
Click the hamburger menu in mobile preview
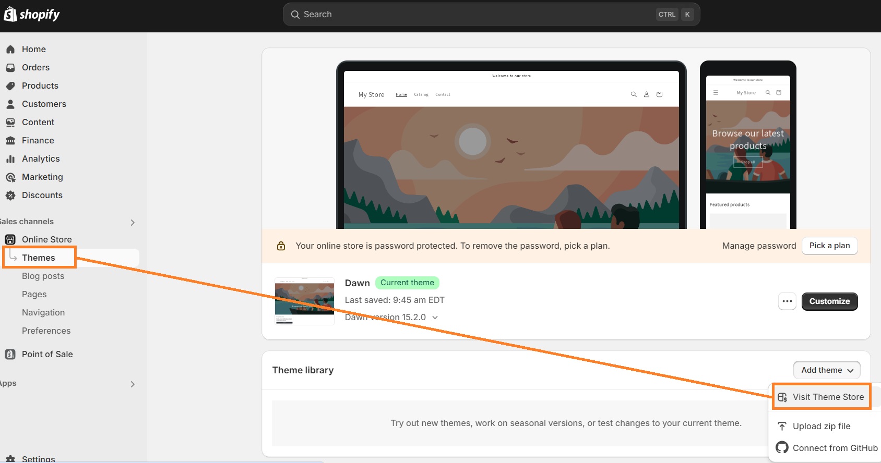click(716, 92)
